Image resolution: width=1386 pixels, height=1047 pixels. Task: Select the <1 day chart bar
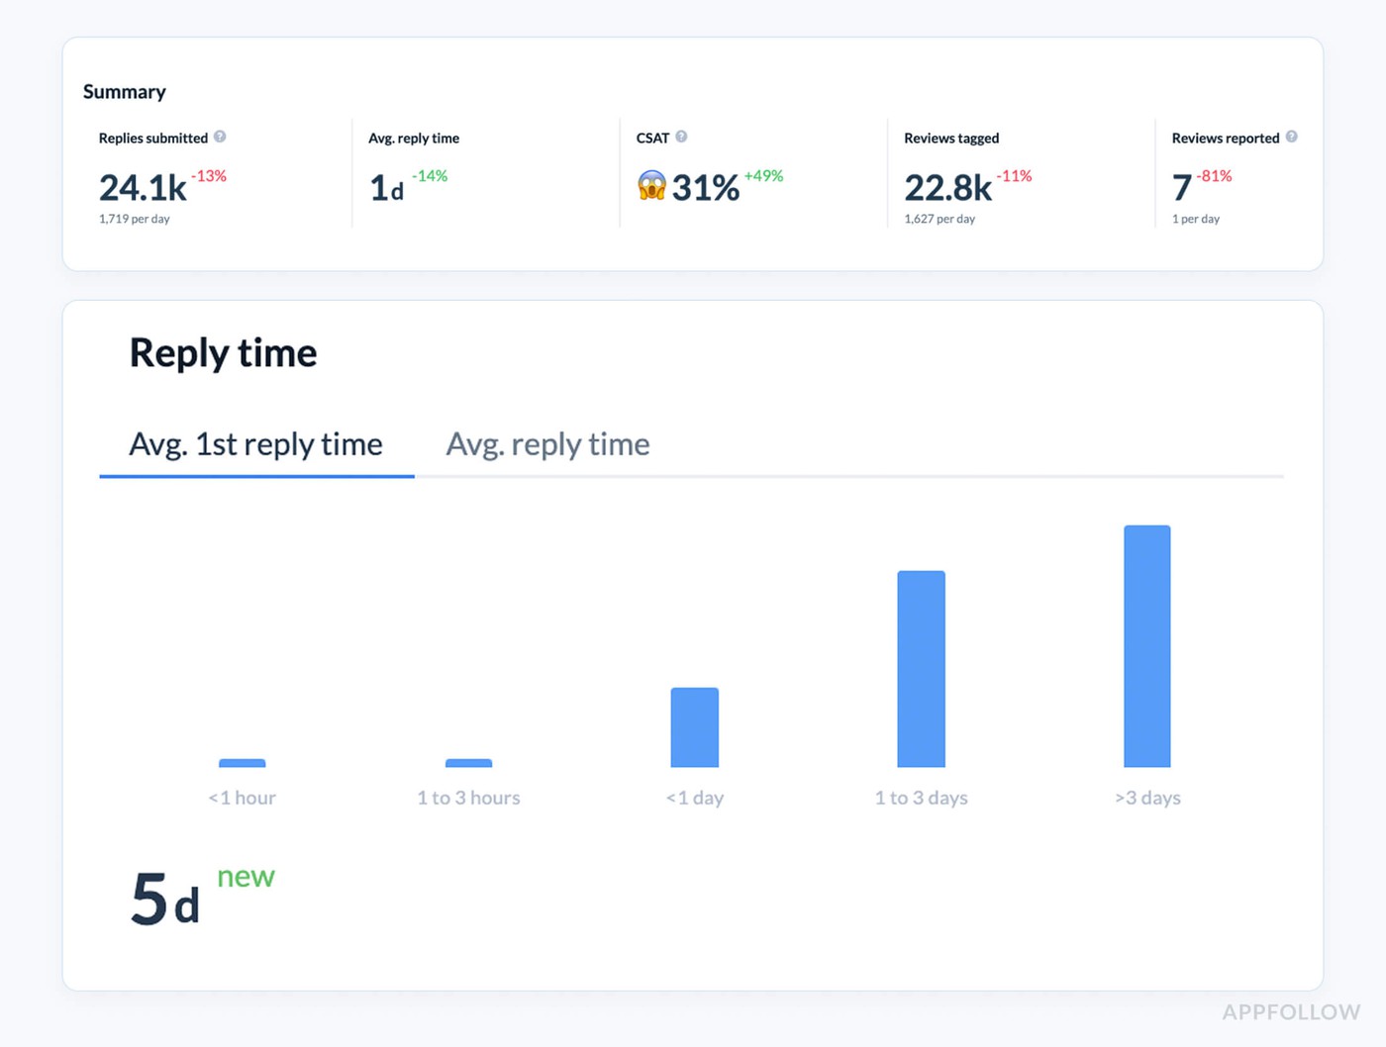pos(695,725)
